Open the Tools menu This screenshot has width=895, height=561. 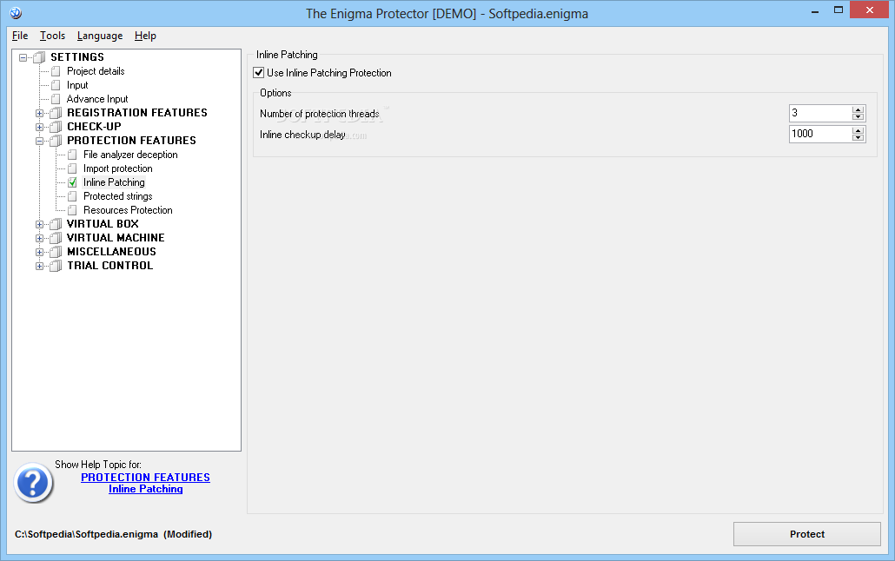[52, 36]
